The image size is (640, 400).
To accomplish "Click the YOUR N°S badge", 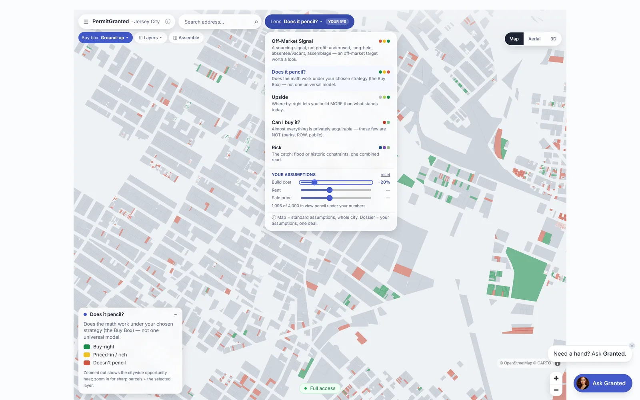I will (x=337, y=22).
